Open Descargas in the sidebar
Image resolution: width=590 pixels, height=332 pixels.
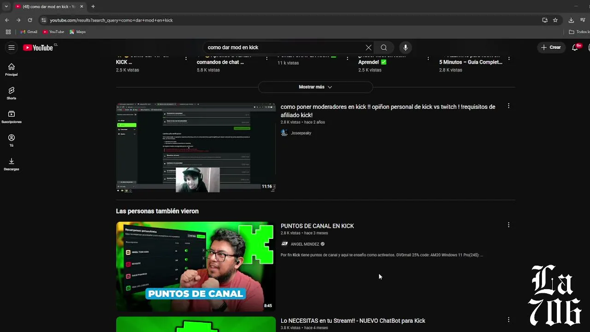12,164
